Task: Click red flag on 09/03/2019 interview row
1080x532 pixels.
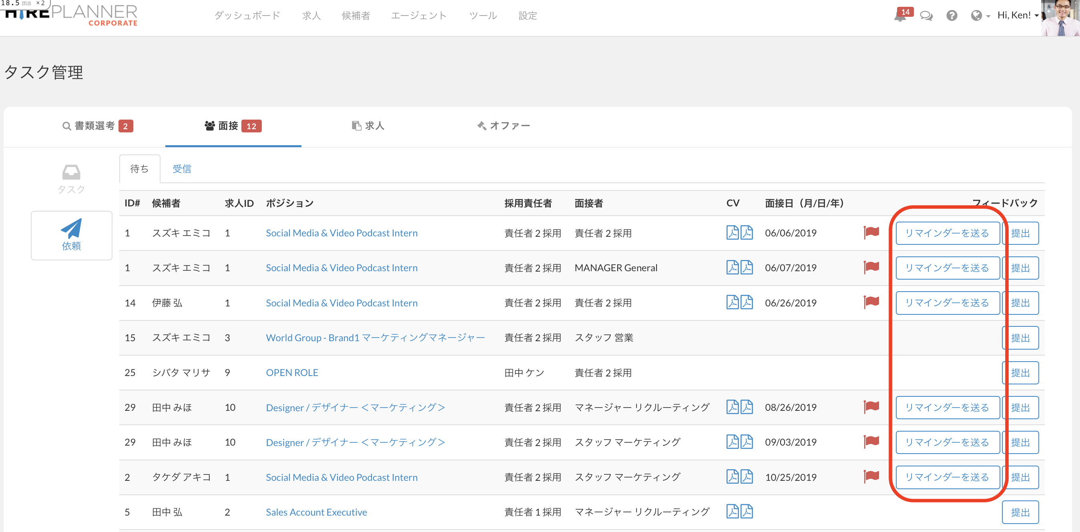Action: click(871, 442)
